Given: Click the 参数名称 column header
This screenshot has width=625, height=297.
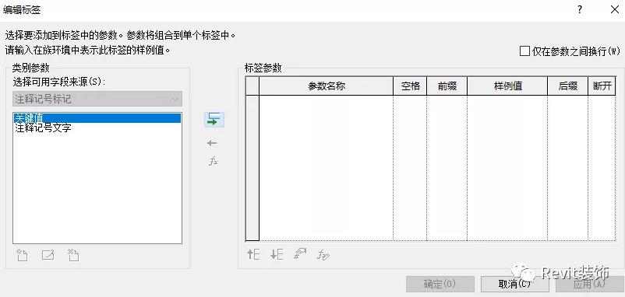Looking at the screenshot, I should pyautogui.click(x=326, y=86).
